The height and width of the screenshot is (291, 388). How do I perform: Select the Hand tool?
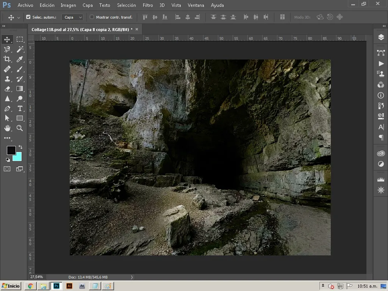(x=7, y=128)
